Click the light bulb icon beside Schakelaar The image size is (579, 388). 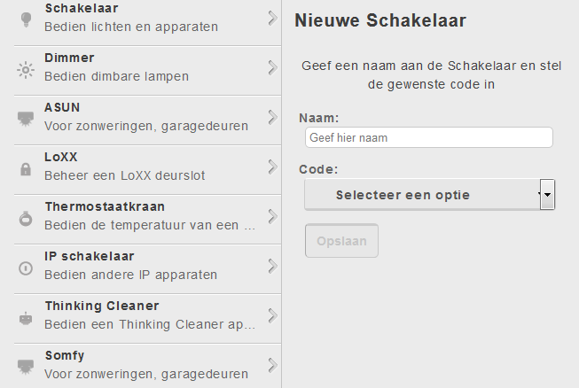(25, 19)
